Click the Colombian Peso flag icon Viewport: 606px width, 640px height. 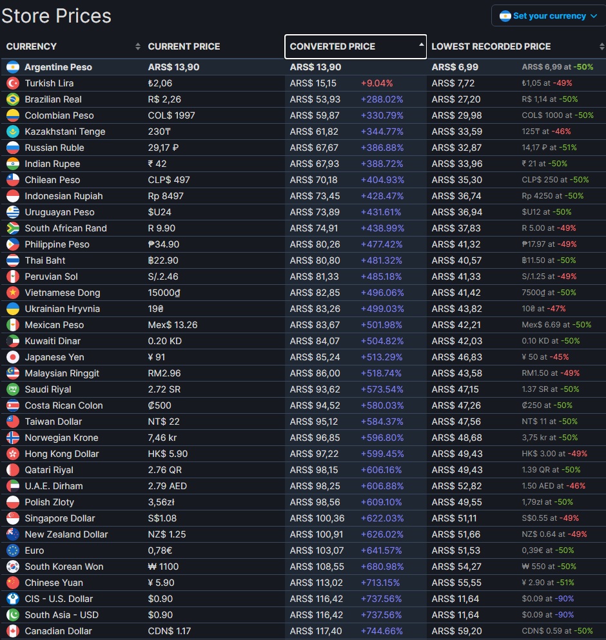pos(13,115)
